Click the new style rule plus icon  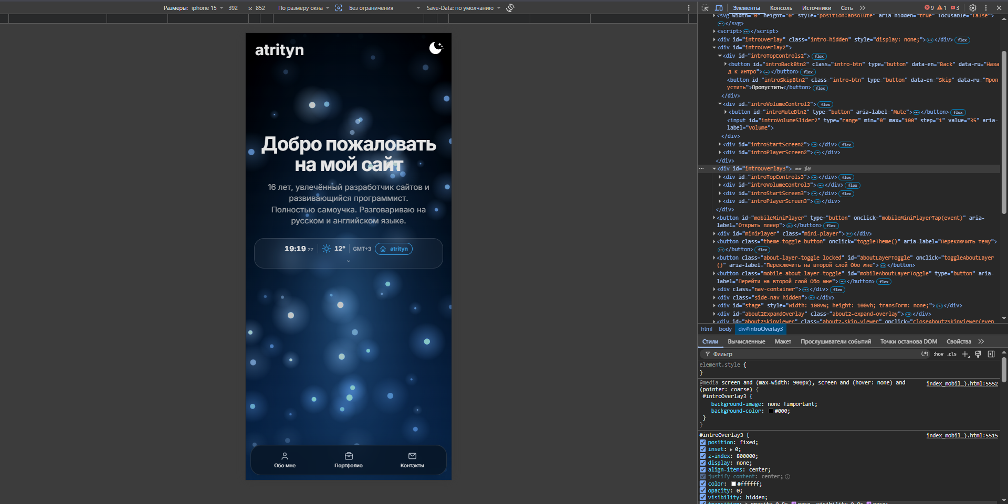[x=965, y=354]
